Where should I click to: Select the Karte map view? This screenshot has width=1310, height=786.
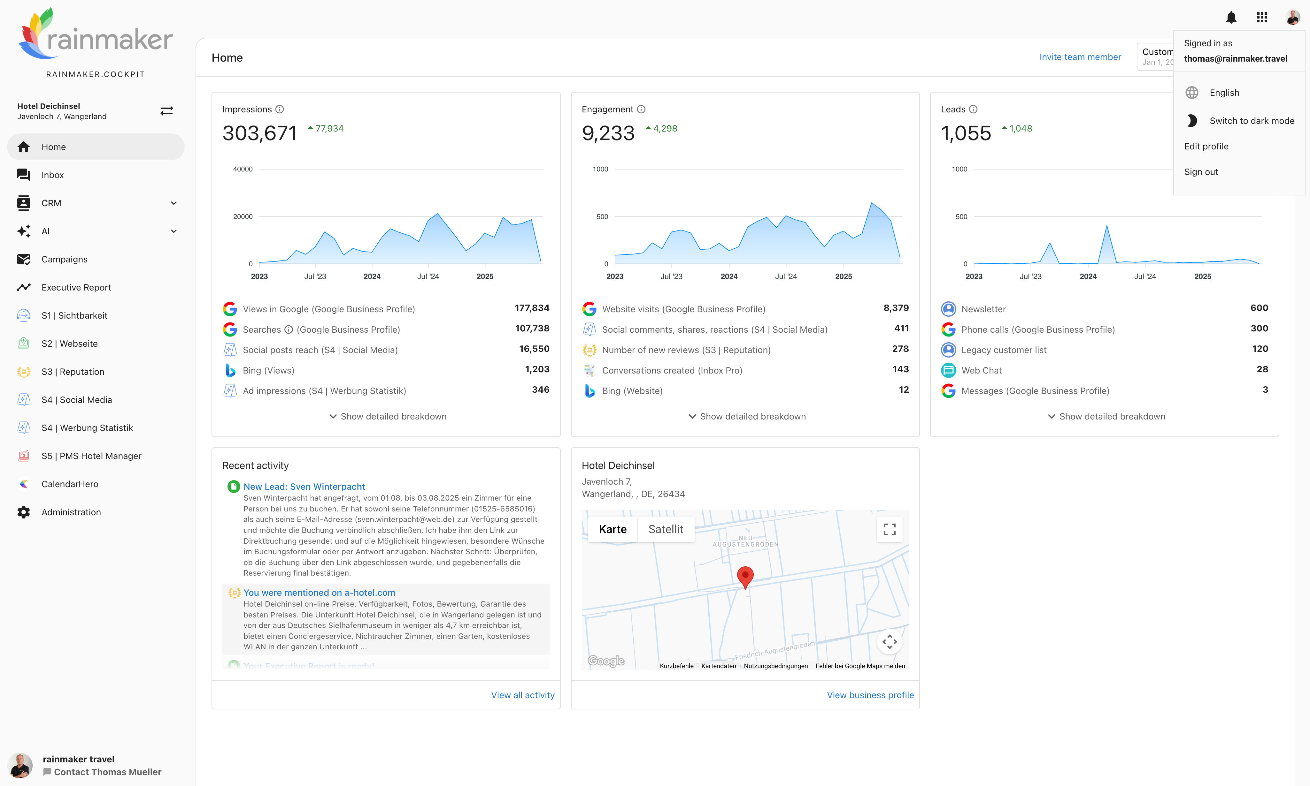click(613, 529)
